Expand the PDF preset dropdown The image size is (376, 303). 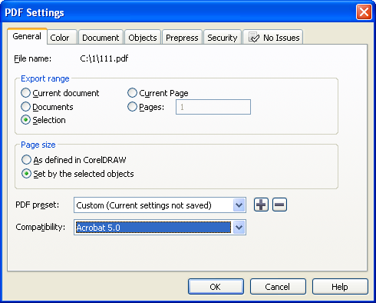239,205
